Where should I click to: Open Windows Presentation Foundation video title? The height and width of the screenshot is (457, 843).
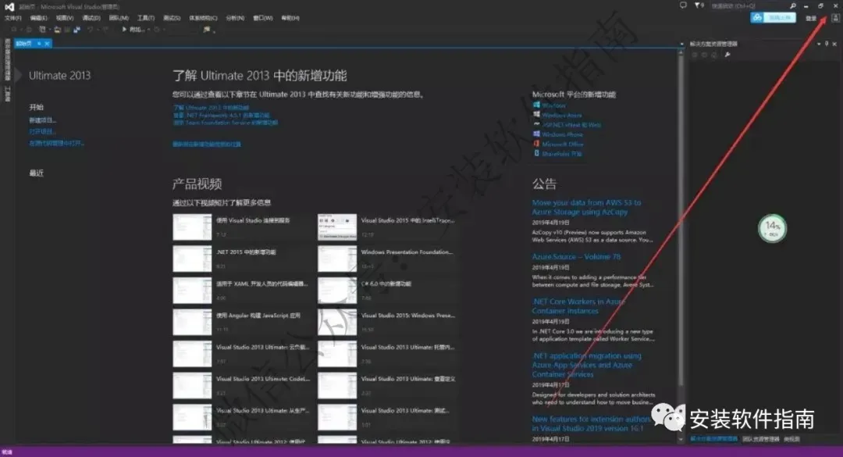point(407,252)
